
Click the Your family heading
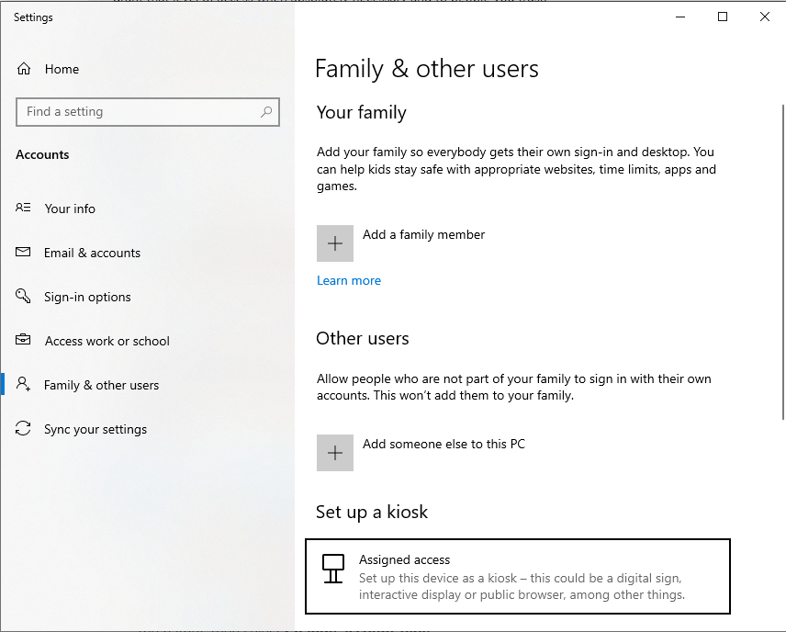click(x=362, y=112)
